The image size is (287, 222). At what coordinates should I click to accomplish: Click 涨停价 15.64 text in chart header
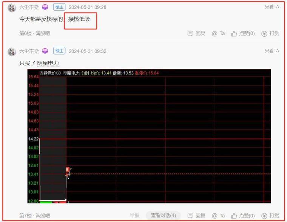147,73
